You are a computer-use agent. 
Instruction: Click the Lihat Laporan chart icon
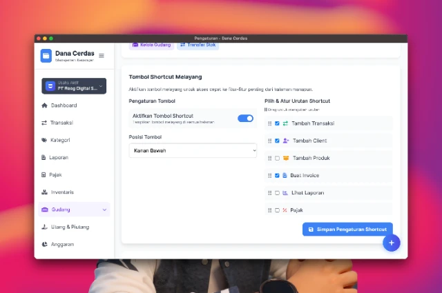coord(285,193)
